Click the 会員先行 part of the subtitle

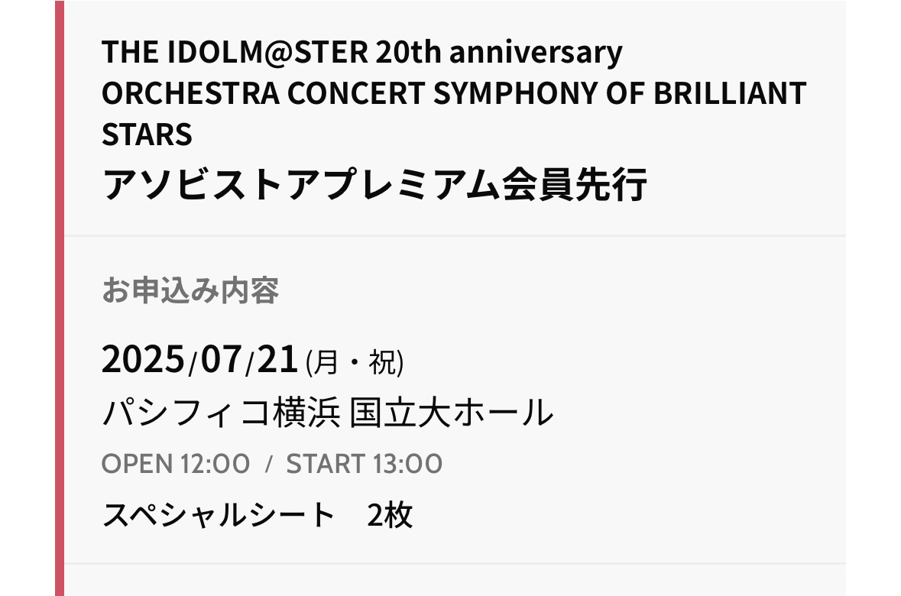click(574, 184)
